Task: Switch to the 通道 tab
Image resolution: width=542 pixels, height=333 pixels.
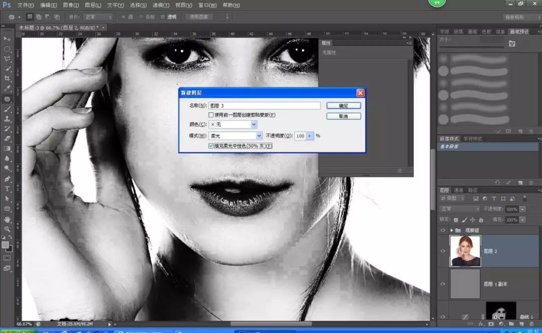Action: [x=458, y=190]
